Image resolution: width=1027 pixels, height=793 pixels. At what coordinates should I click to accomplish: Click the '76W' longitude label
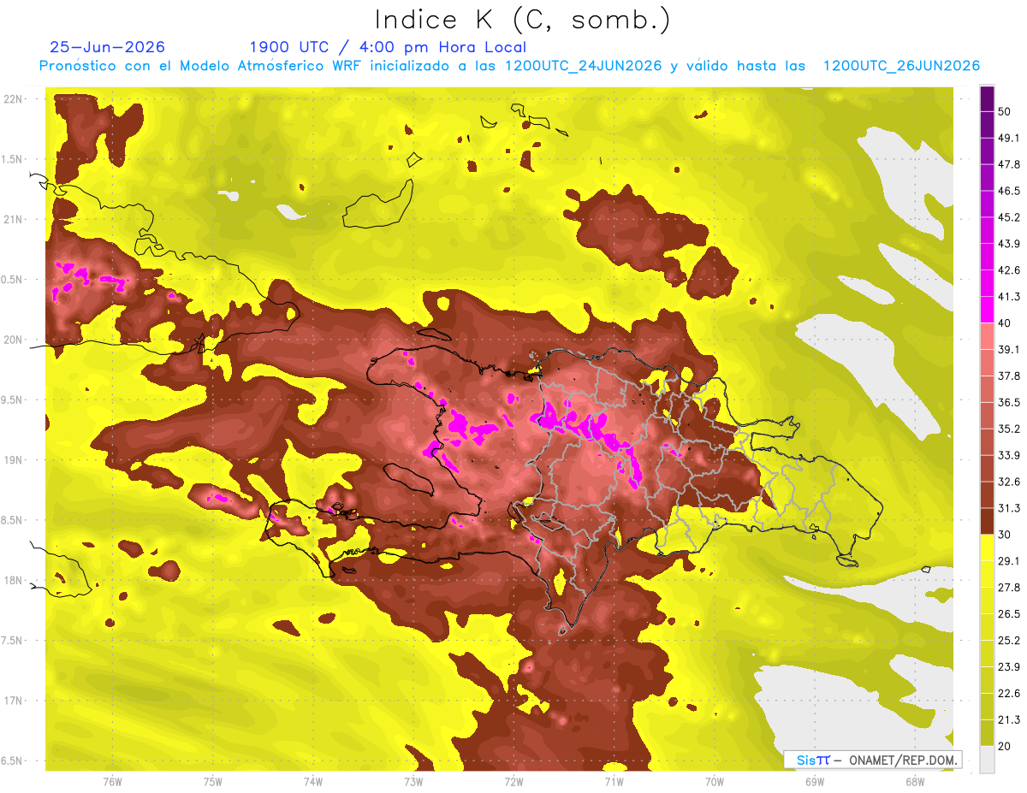(112, 781)
